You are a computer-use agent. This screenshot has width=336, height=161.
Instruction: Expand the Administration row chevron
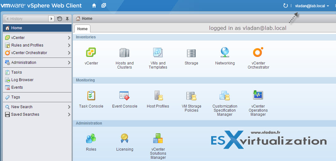[x=69, y=63]
